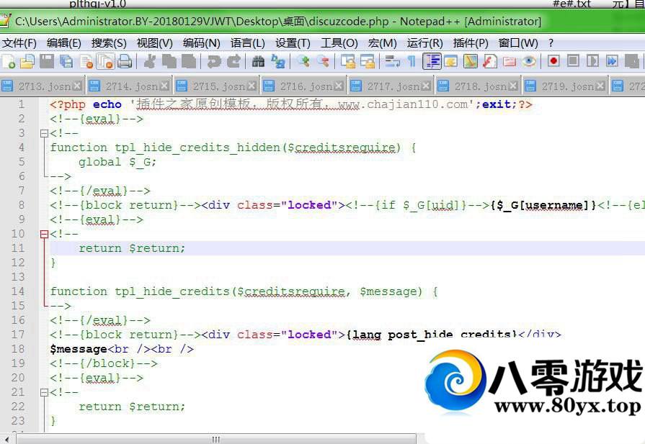Click the Copy toolbar icon

tap(169, 62)
